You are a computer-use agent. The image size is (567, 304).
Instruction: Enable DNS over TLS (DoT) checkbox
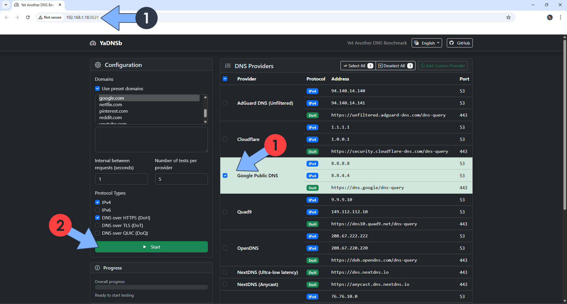pos(97,225)
